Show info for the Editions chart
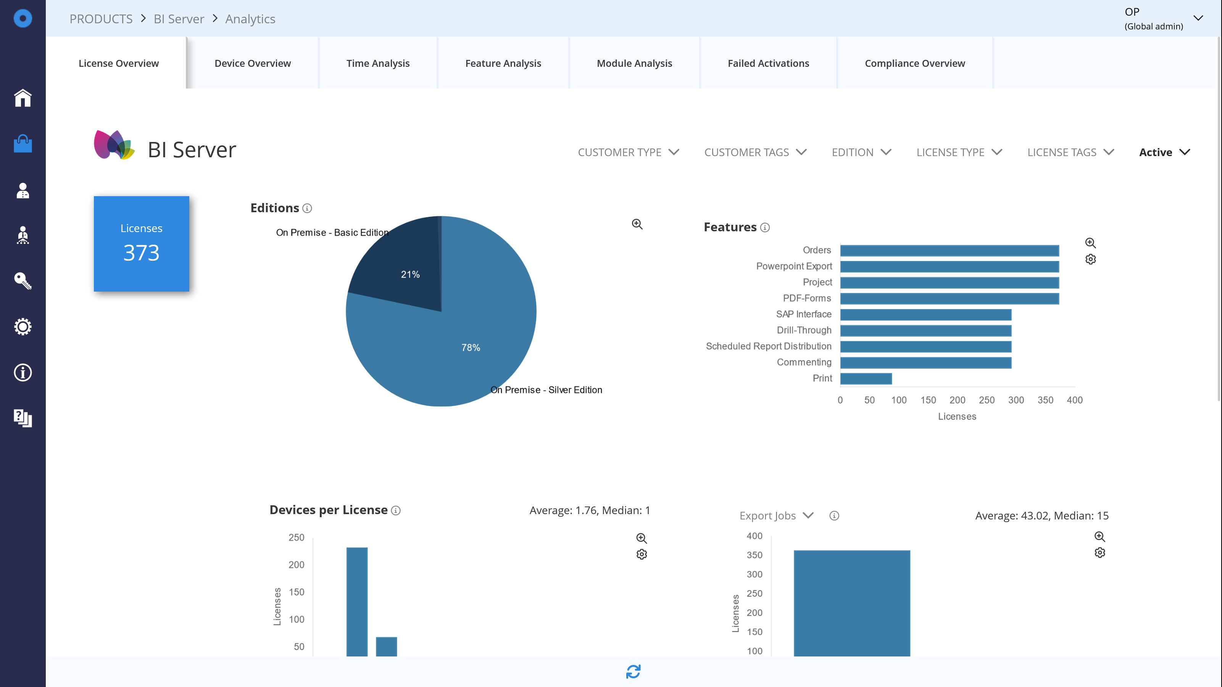Image resolution: width=1222 pixels, height=687 pixels. point(307,208)
